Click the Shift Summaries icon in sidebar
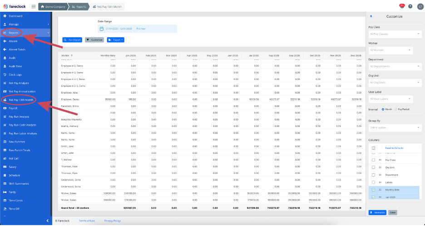 [5, 184]
